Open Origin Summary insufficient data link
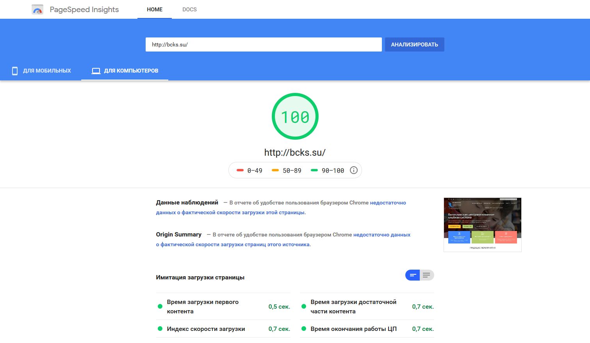The width and height of the screenshot is (590, 343). tap(283, 240)
